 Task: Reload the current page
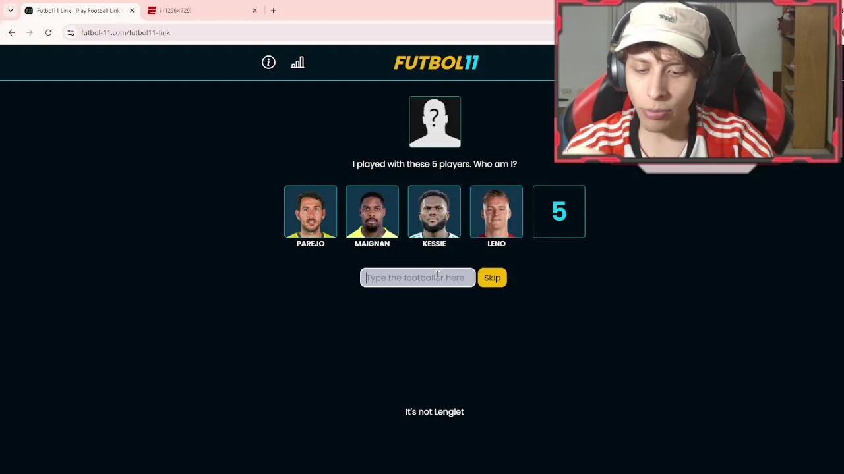(x=48, y=32)
